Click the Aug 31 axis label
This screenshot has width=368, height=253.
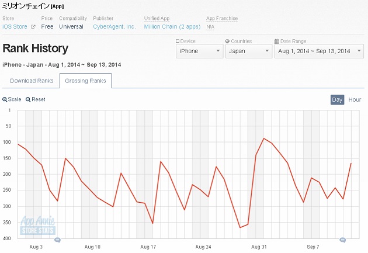click(259, 247)
